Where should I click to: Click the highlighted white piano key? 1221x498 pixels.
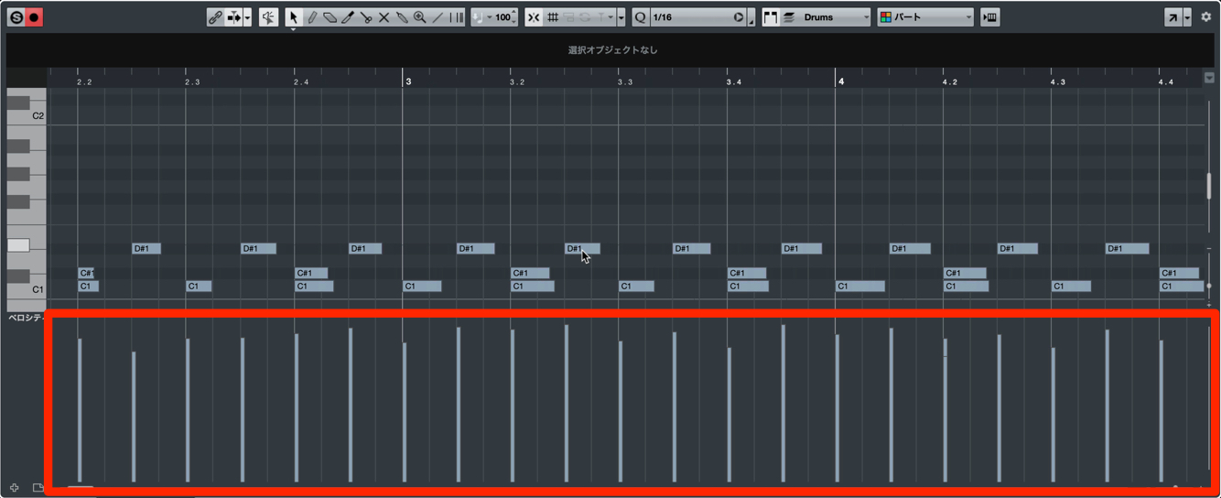(18, 245)
